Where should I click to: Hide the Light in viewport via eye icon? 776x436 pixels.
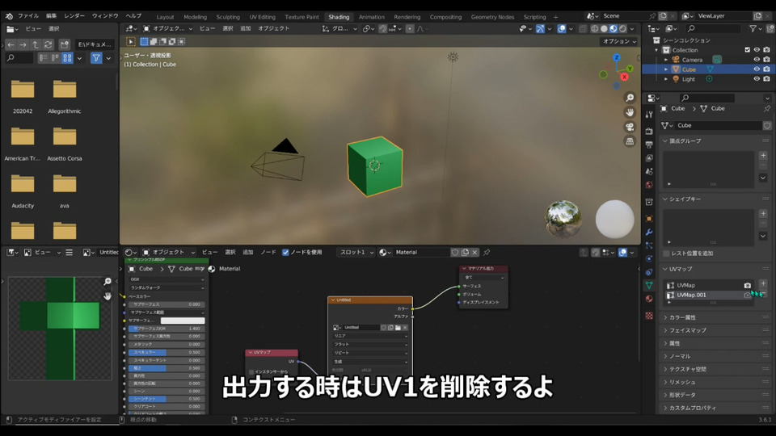pyautogui.click(x=757, y=78)
